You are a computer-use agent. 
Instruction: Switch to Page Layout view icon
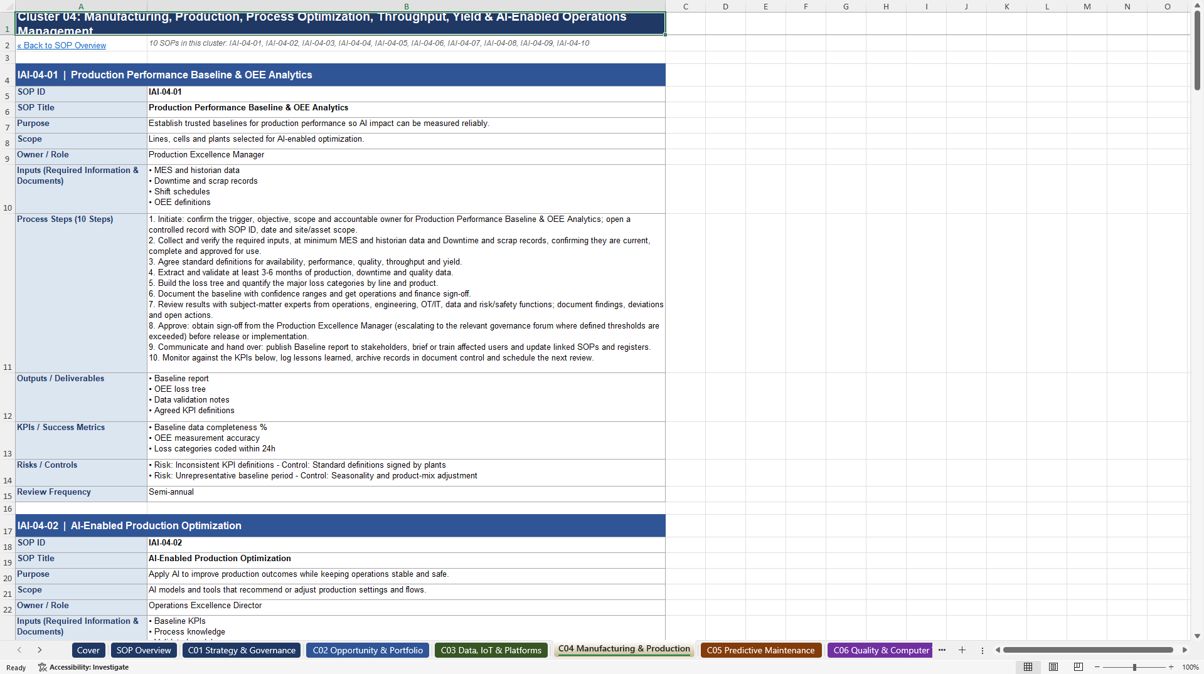1053,667
